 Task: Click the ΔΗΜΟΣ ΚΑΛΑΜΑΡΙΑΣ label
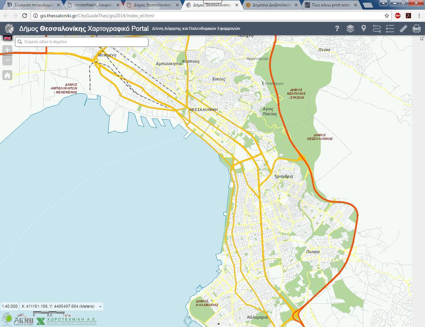pos(207,303)
